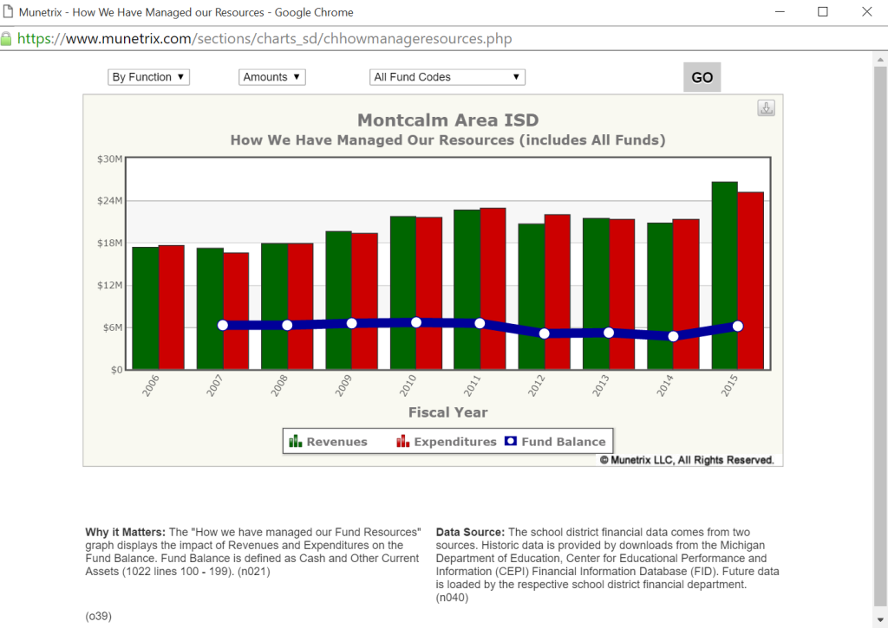888x628 pixels.
Task: Click the Fund Balance legend marker
Action: [511, 441]
